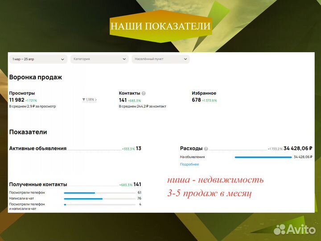Click the 'Посмотрели телефон' 61 progress bar

pos(100,193)
